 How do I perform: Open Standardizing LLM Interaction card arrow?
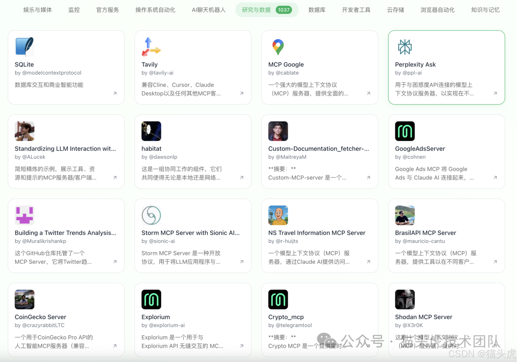click(x=115, y=177)
